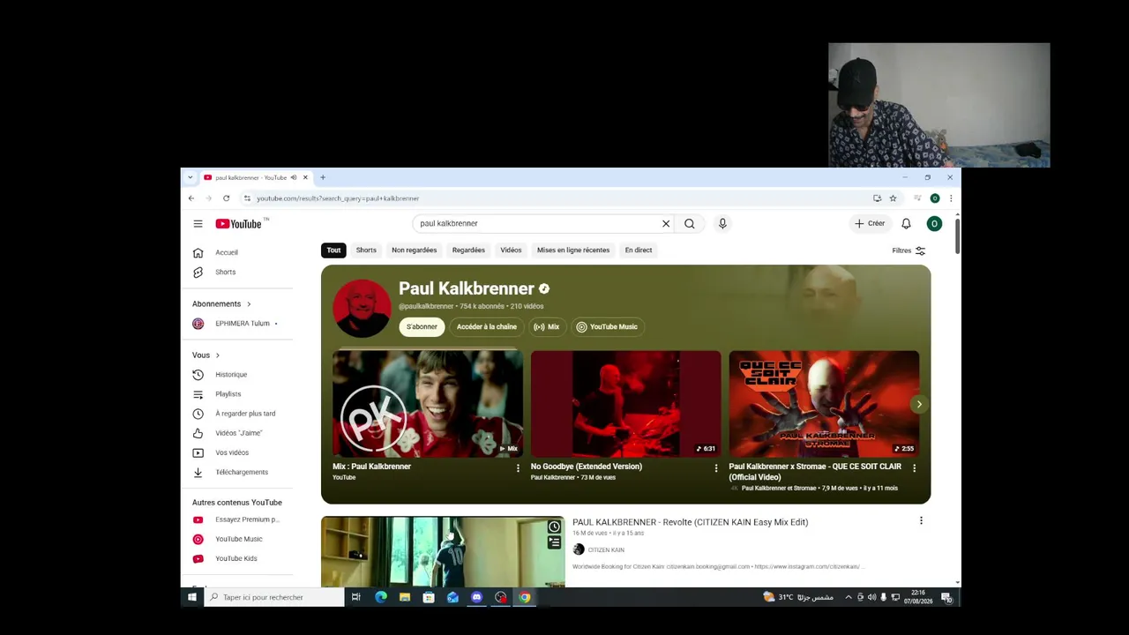Open the YouTube Kids icon in sidebar
Viewport: 1129px width, 635px height.
tap(198, 558)
